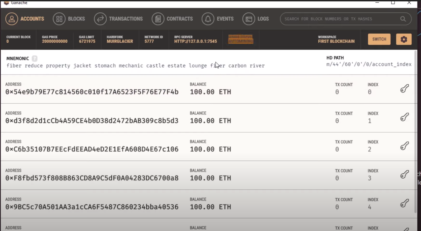Click the mnemonic phrase text
421x231 pixels.
coord(136,66)
